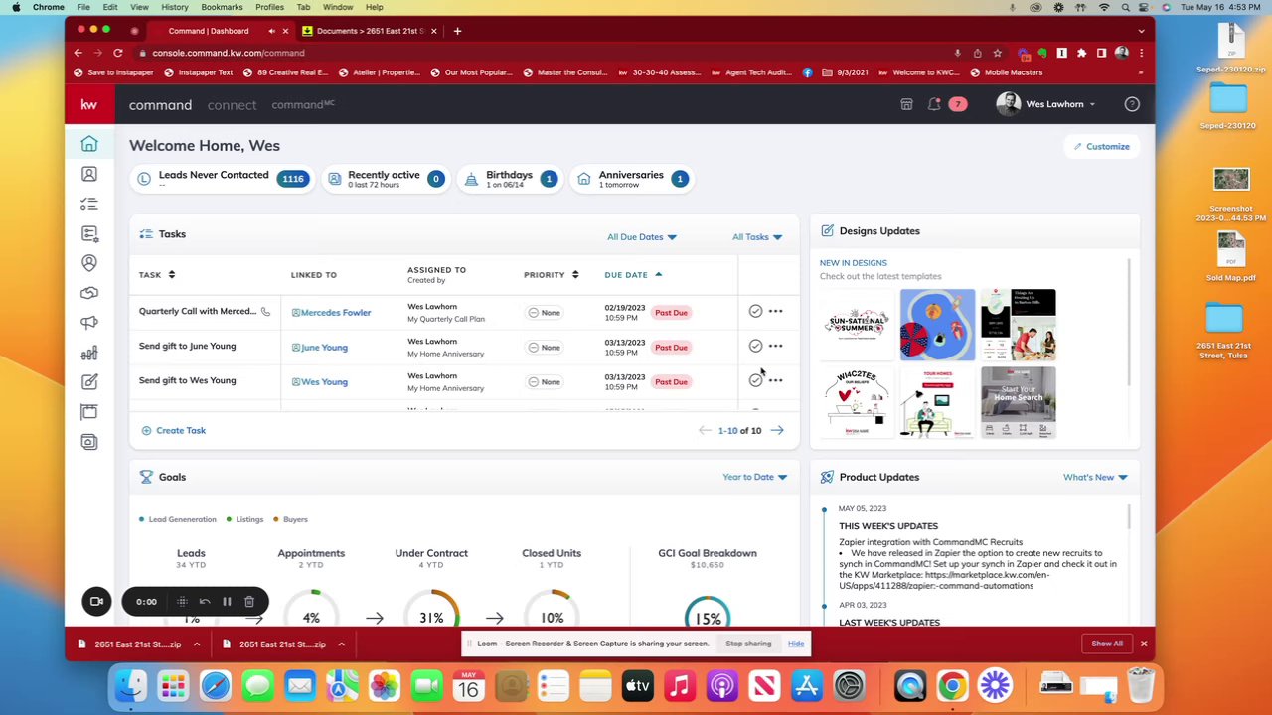Screen dimensions: 1272x715
Task: Mark Send gift to June Young complete
Action: 755,347
